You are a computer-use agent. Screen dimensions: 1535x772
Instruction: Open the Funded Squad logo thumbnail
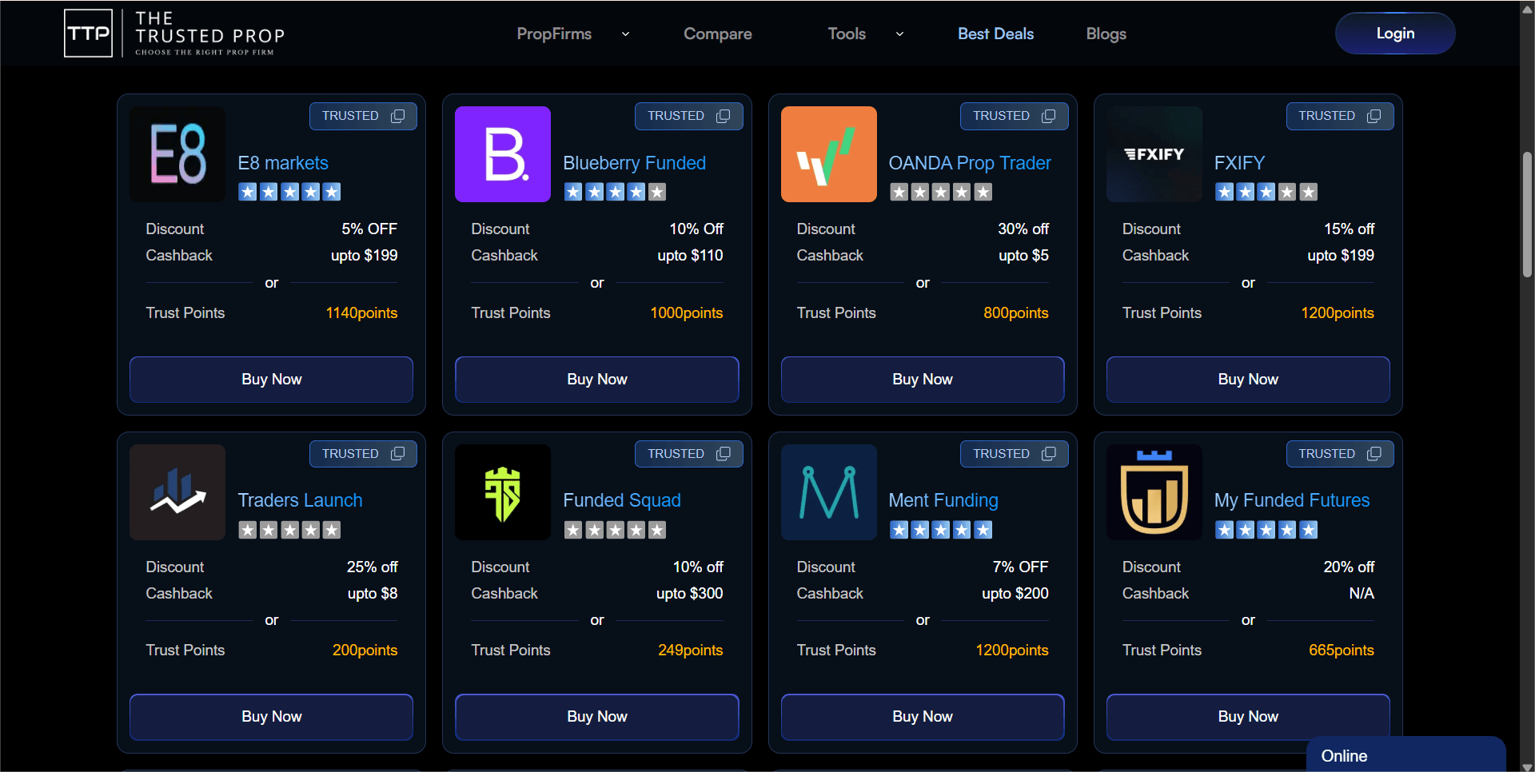click(503, 492)
